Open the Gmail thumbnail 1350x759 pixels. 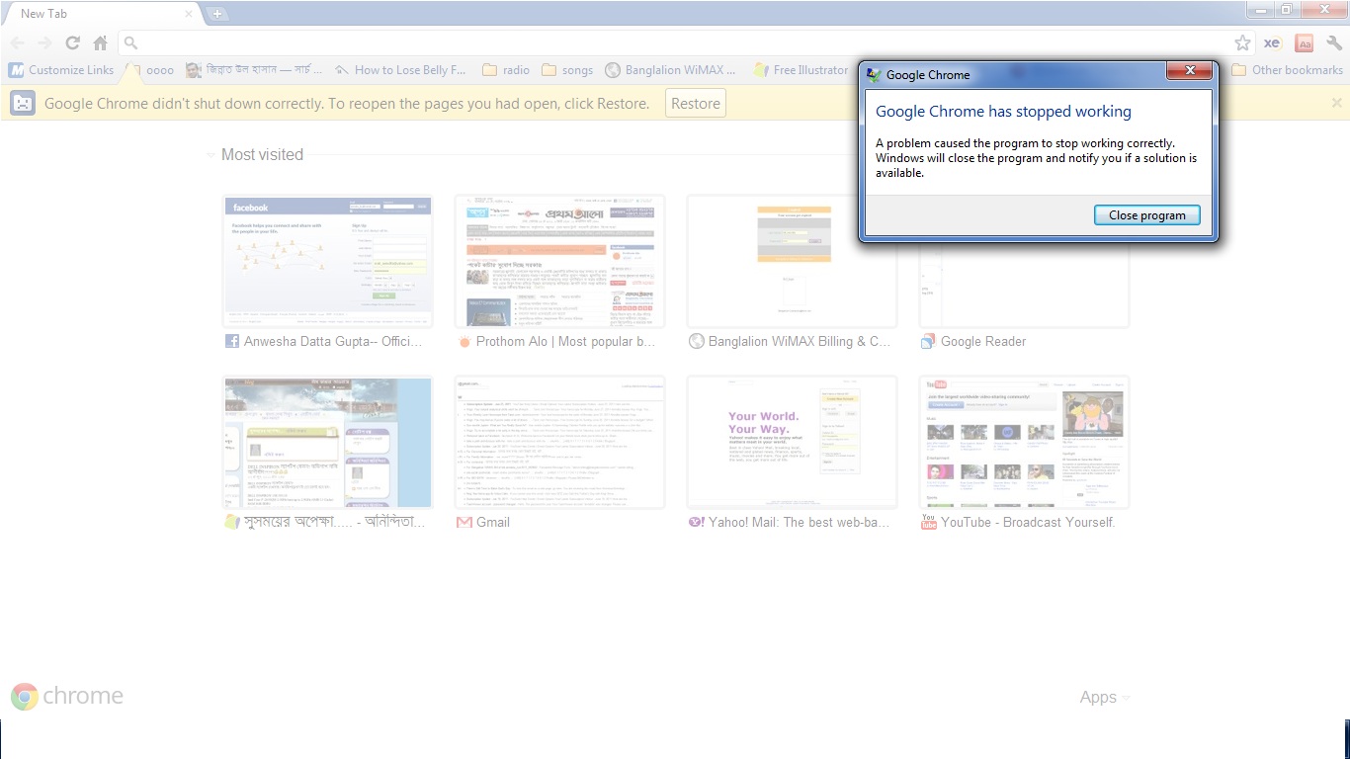[x=559, y=442]
